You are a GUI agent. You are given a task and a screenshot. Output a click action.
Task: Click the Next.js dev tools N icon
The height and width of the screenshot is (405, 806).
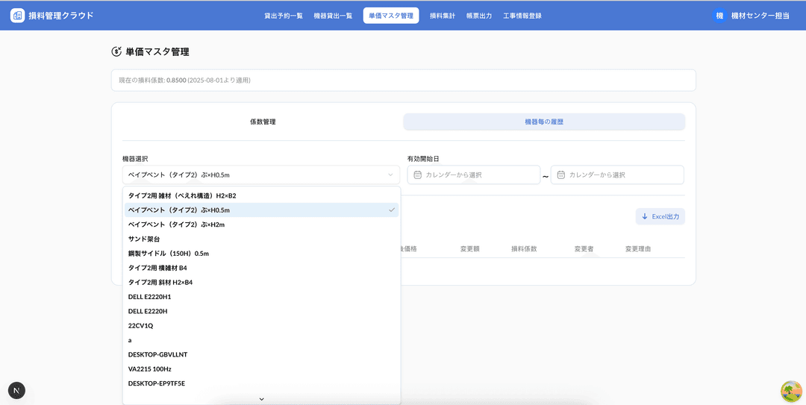pos(16,390)
